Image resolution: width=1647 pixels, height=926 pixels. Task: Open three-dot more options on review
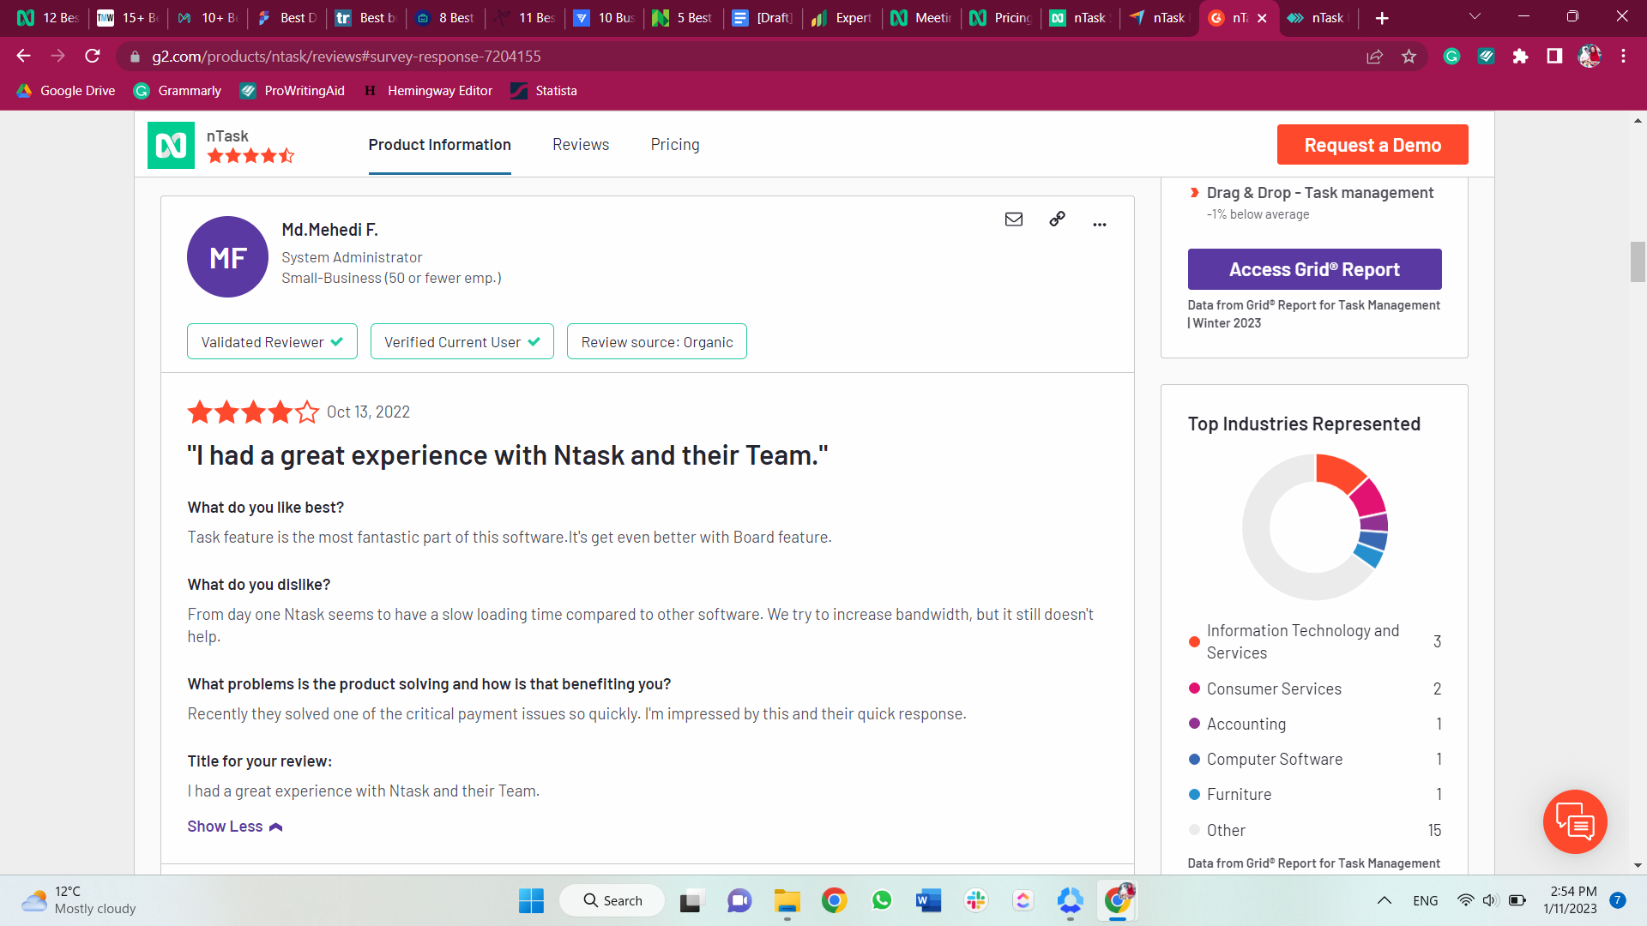tap(1099, 224)
